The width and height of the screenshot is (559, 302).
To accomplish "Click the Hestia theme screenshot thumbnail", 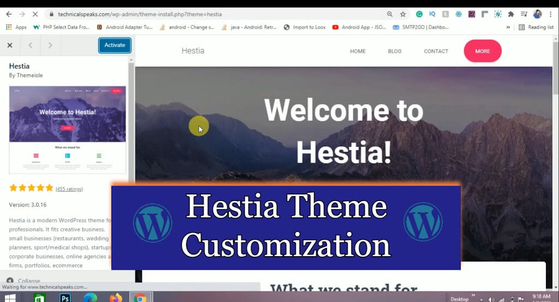I will click(67, 130).
